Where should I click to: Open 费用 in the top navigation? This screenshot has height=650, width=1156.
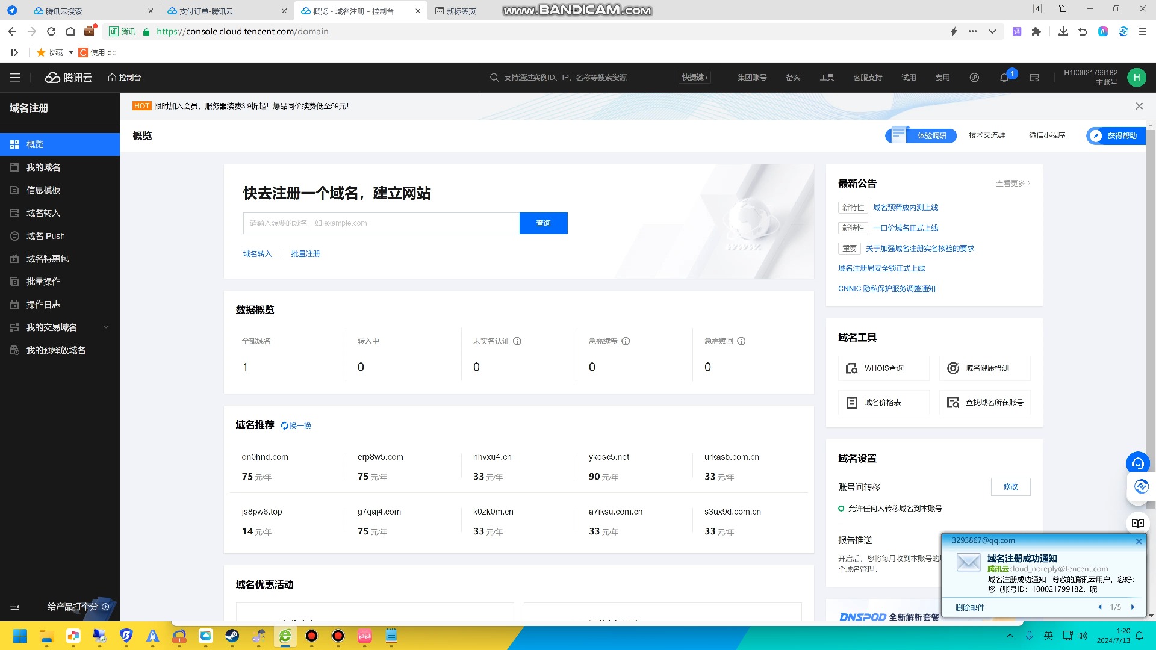[x=942, y=78]
